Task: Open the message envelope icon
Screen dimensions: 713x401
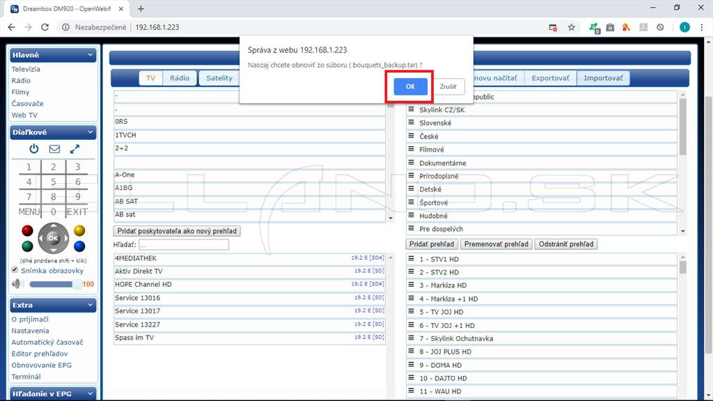Action: click(54, 149)
